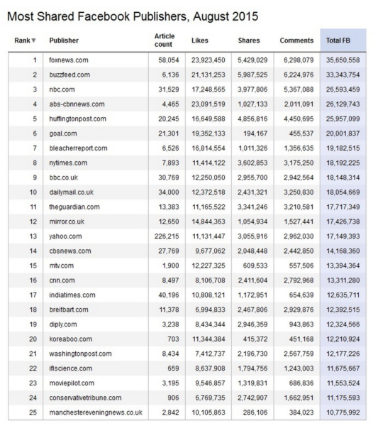
Task: Select koreaboo.com publisher name
Action: point(70,339)
